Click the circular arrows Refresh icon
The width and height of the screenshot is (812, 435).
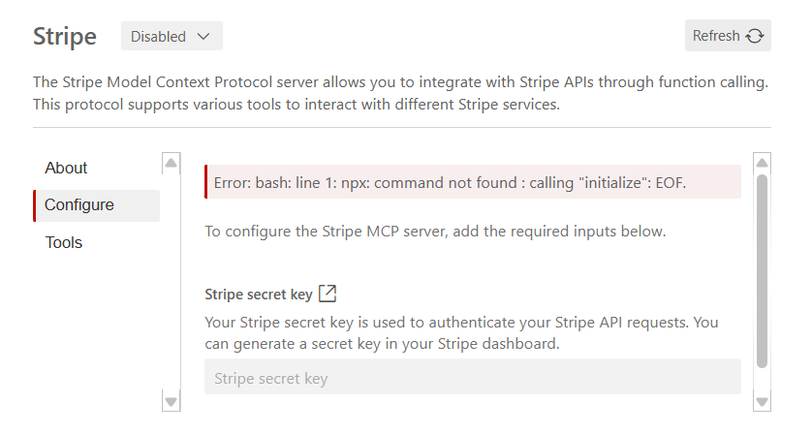pos(755,36)
